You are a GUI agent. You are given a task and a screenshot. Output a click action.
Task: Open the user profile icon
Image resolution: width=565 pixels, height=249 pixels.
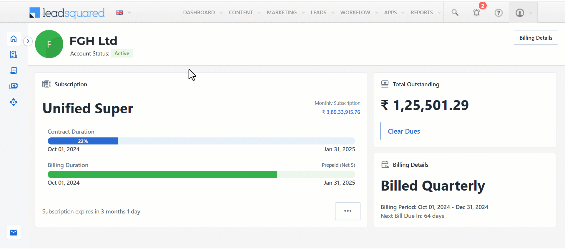click(520, 13)
